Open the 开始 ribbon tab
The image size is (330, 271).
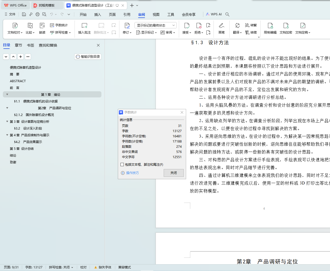pos(83,15)
